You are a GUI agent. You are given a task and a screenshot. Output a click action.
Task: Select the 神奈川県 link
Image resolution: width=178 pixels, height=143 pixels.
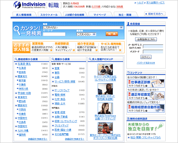pyautogui.click(x=23, y=89)
